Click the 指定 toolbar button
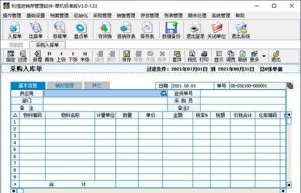Image resolution: width=301 pixels, height=193 pixels. tap(11, 56)
